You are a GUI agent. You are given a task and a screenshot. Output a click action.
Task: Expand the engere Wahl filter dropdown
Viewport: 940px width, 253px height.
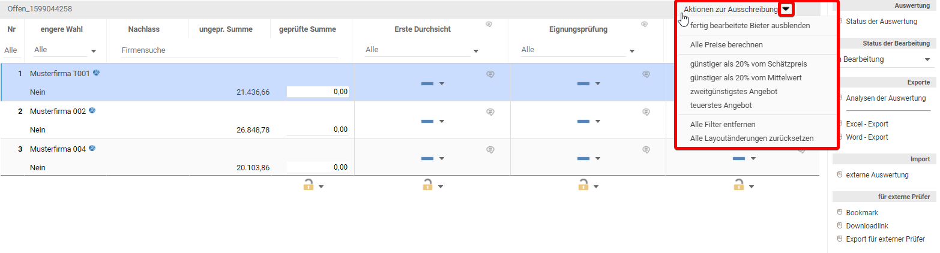[93, 51]
